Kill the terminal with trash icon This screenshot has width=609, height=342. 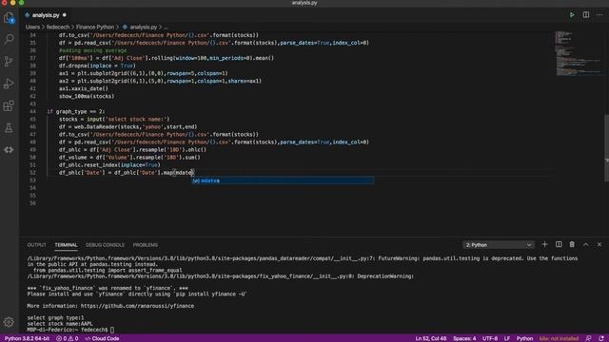pos(572,245)
